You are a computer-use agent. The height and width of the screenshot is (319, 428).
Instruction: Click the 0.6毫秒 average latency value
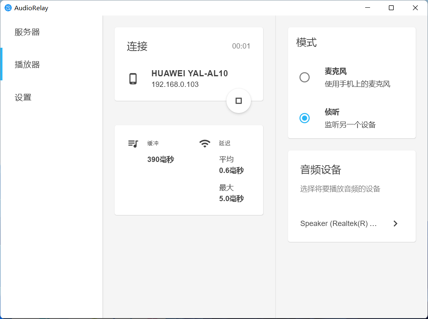click(231, 171)
